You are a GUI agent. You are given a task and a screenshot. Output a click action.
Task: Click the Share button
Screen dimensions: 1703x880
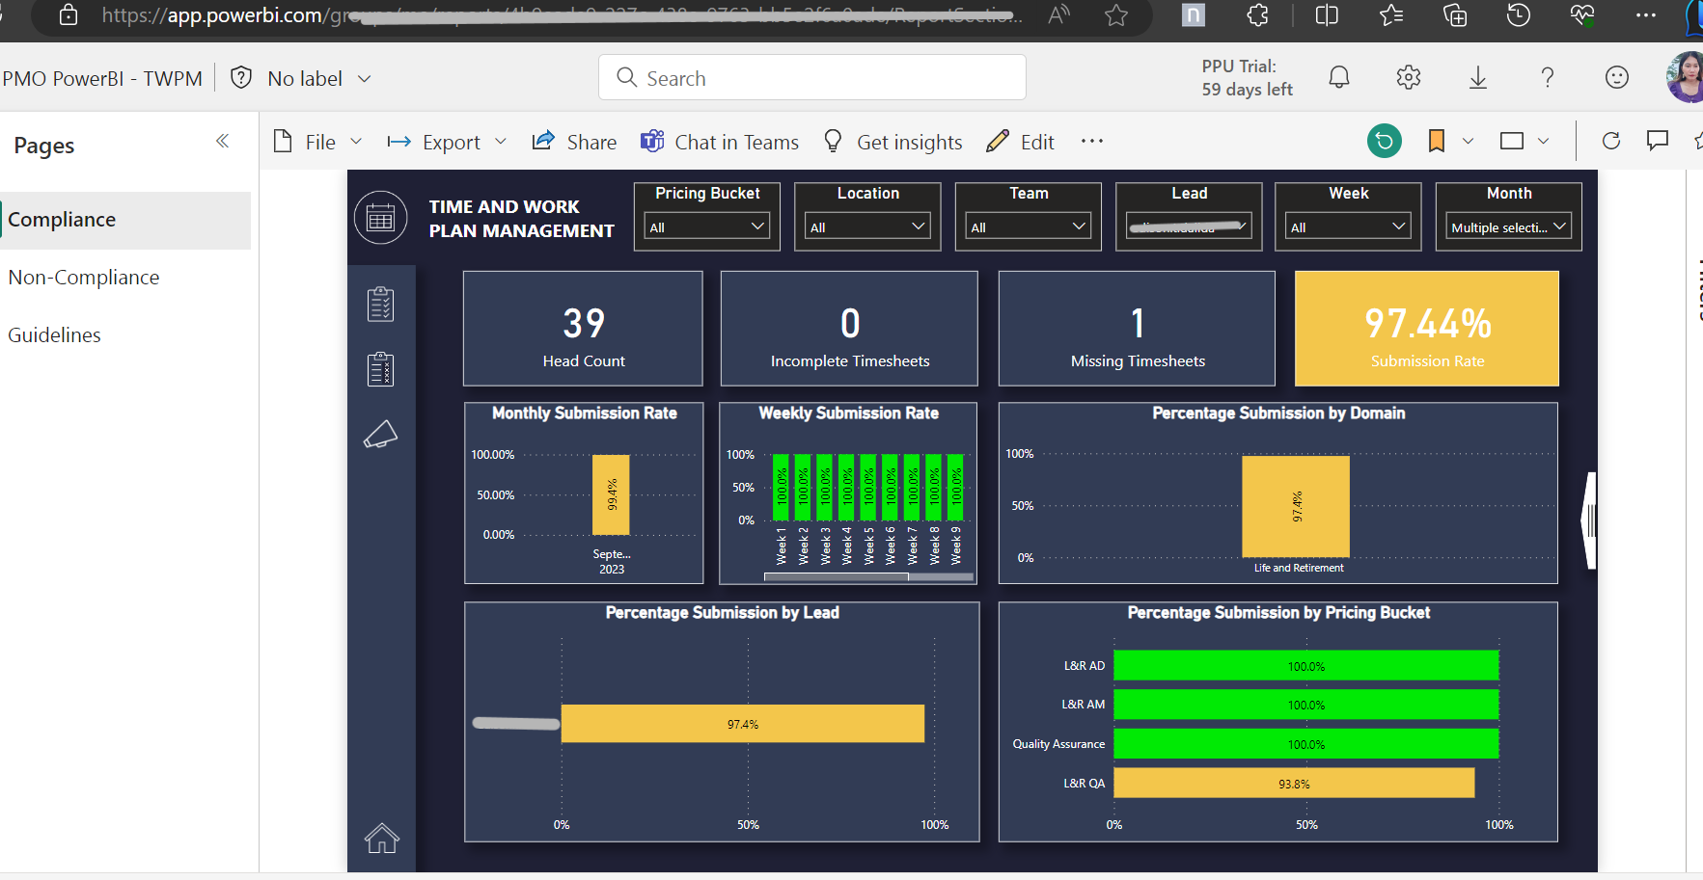[x=574, y=142]
